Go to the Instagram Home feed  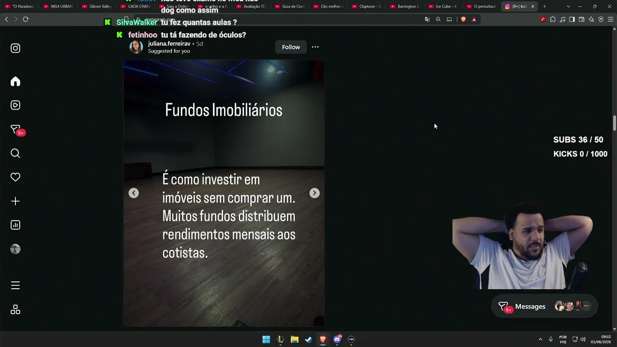tap(15, 81)
